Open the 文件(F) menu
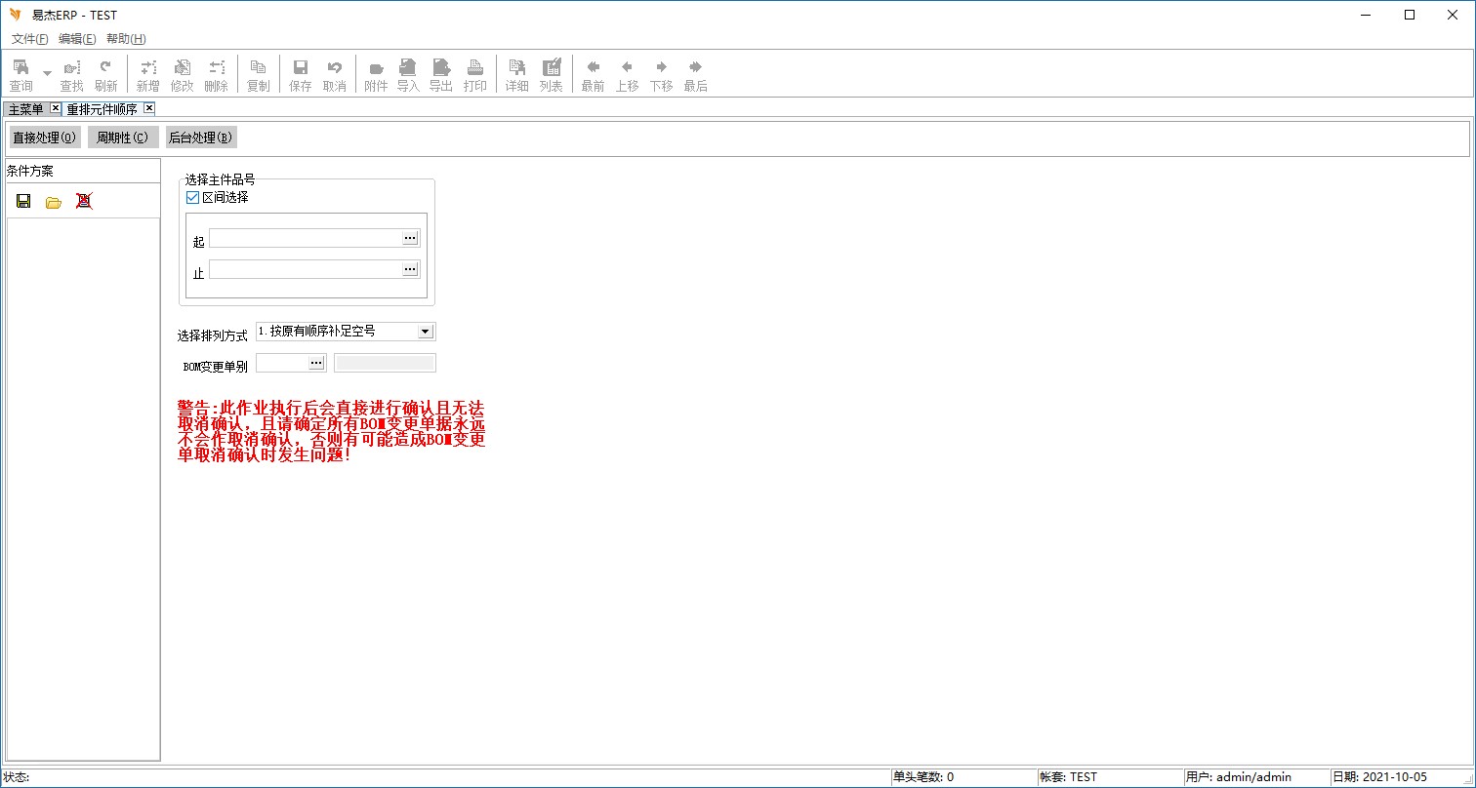Image resolution: width=1476 pixels, height=788 pixels. 29,39
